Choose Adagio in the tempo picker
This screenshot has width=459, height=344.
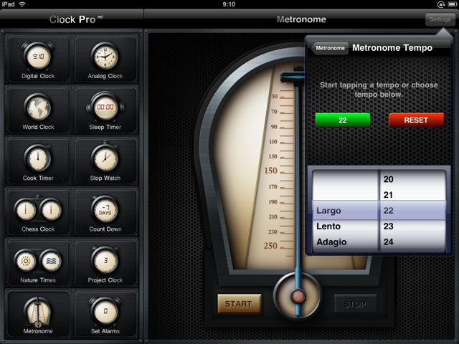coord(331,242)
